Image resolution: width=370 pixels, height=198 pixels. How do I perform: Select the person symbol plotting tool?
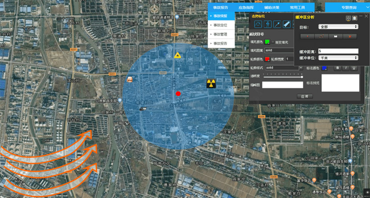tap(267, 24)
